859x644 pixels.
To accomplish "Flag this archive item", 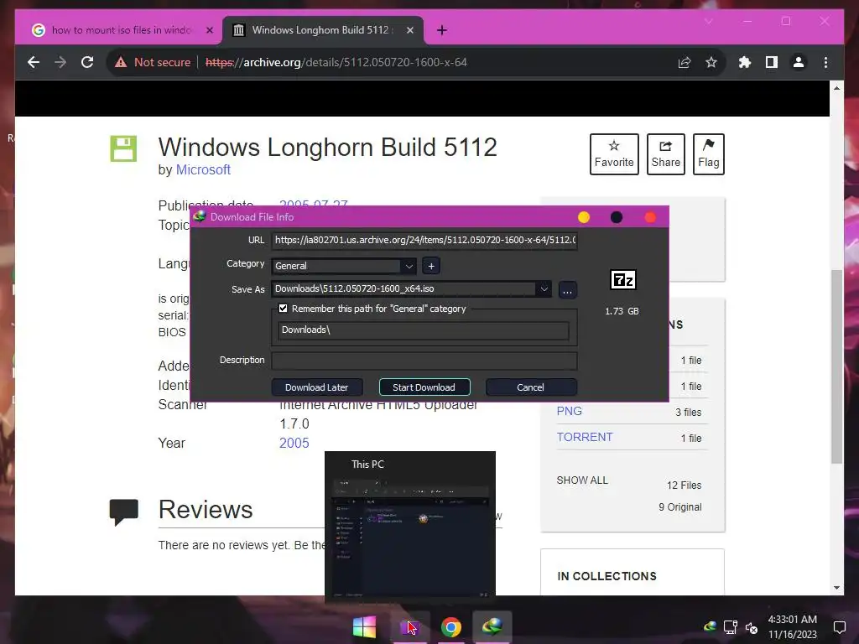I will [x=708, y=154].
